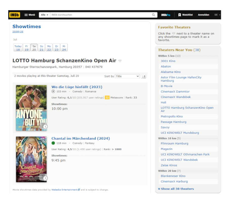Open Astor Film Lounge HafenCity Hamburg
Image resolution: width=228 pixels, height=214 pixels.
point(181,79)
